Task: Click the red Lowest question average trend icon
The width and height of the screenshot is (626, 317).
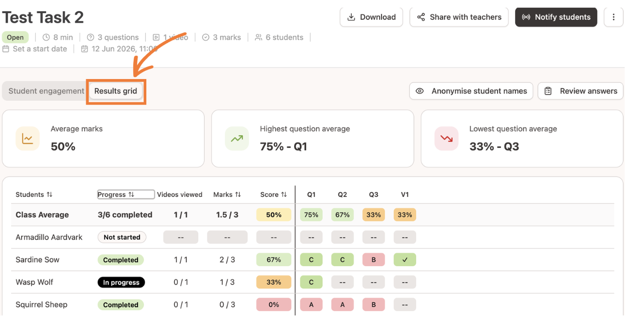Action: click(446, 139)
